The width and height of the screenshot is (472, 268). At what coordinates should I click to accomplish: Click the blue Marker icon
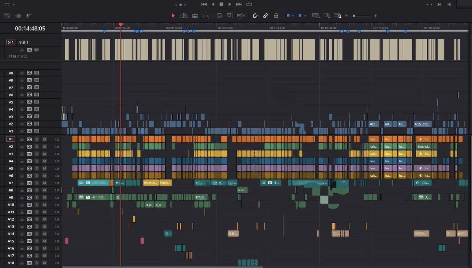click(300, 16)
